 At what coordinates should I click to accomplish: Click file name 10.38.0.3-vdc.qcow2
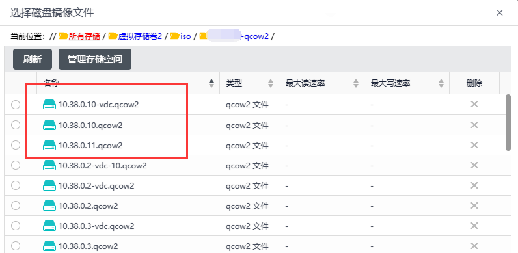[x=96, y=226]
